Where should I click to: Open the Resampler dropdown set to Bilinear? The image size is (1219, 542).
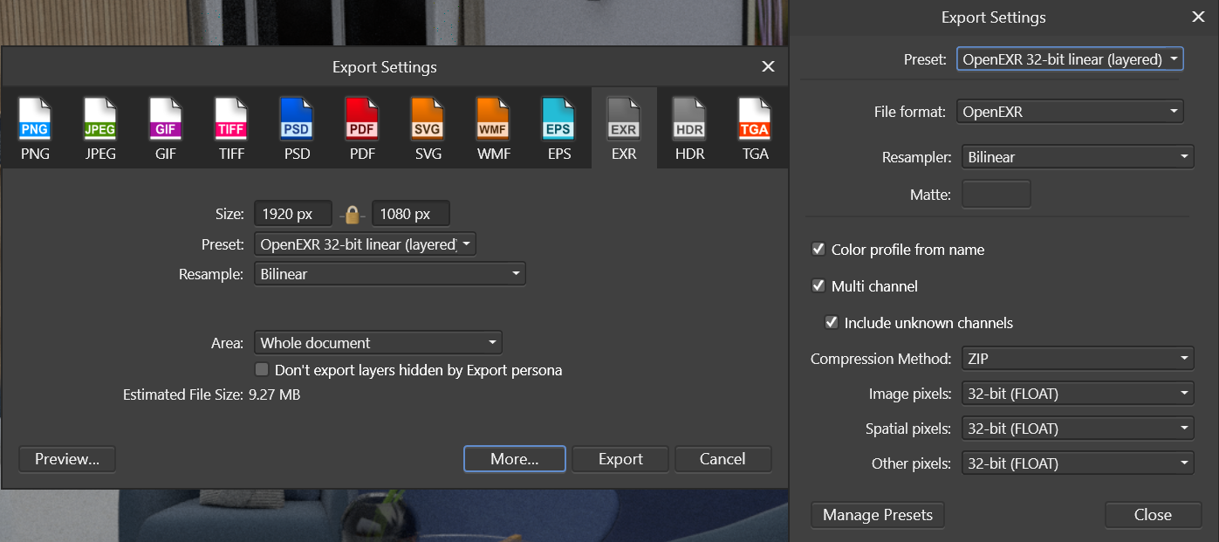[1078, 156]
